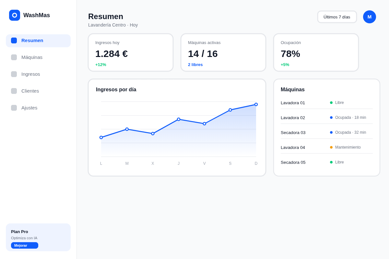
Task: Click the Clientes sidebar icon
Action: coord(14,91)
